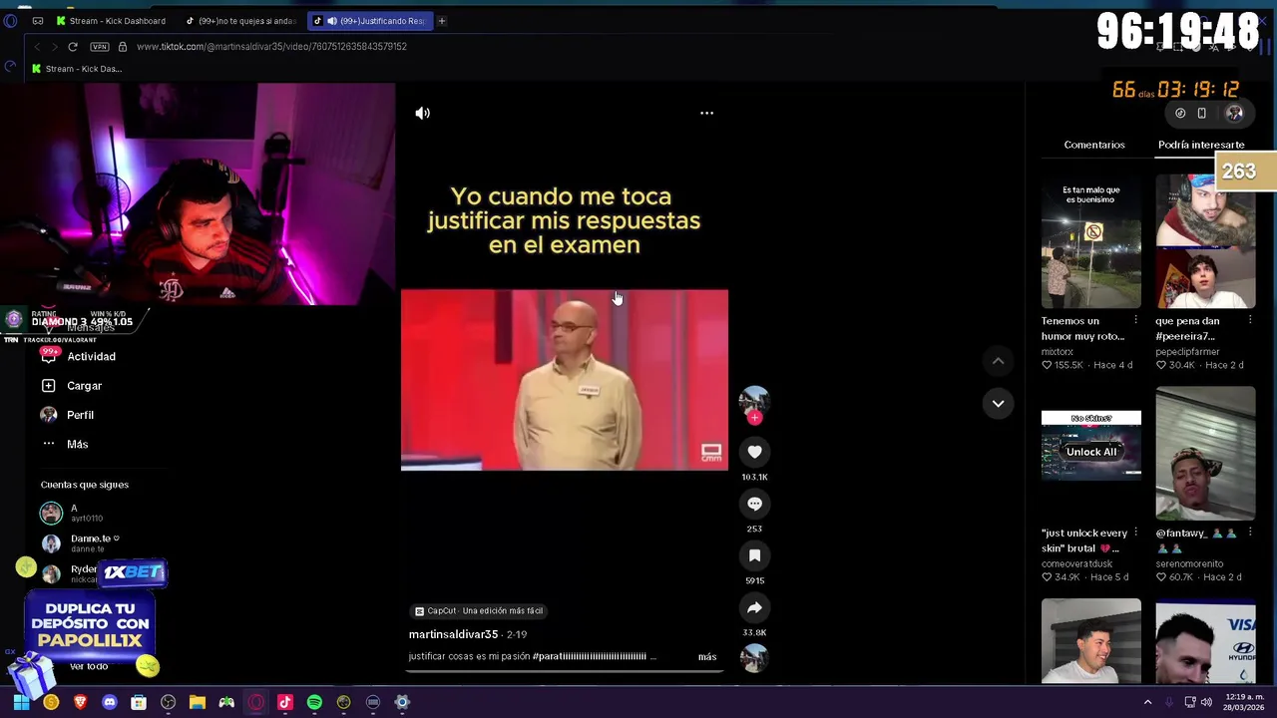Open the profile avatar menu top right

(1235, 114)
